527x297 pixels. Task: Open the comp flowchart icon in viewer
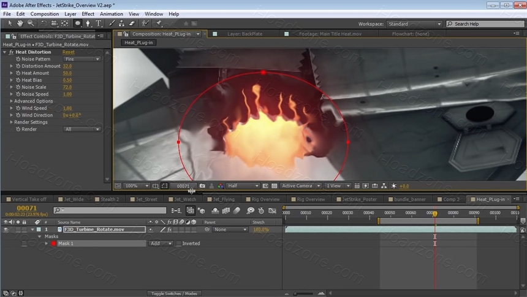tap(384, 185)
